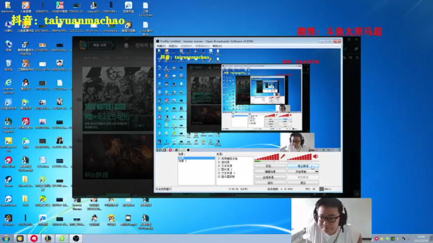The width and height of the screenshot is (433, 243).
Task: Open 360软件管家 desktop shortcut
Action: pyautogui.click(x=60, y=7)
